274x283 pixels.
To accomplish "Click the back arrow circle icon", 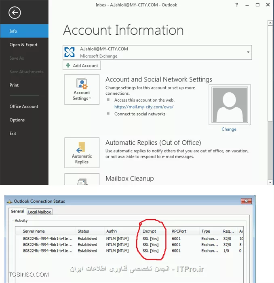I will 15,12.
